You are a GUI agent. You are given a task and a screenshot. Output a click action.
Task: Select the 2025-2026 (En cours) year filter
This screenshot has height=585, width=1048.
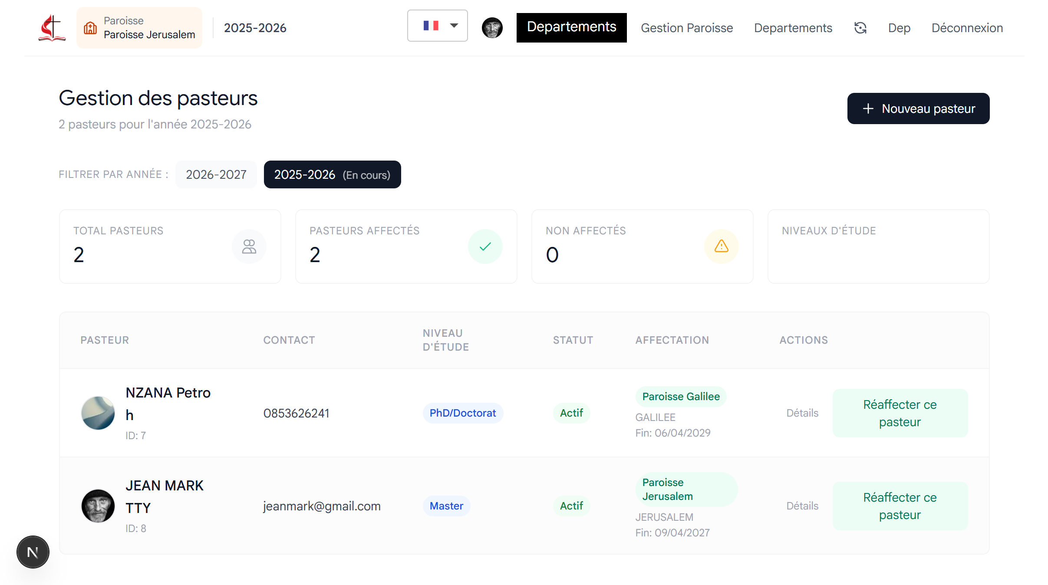[x=332, y=174]
